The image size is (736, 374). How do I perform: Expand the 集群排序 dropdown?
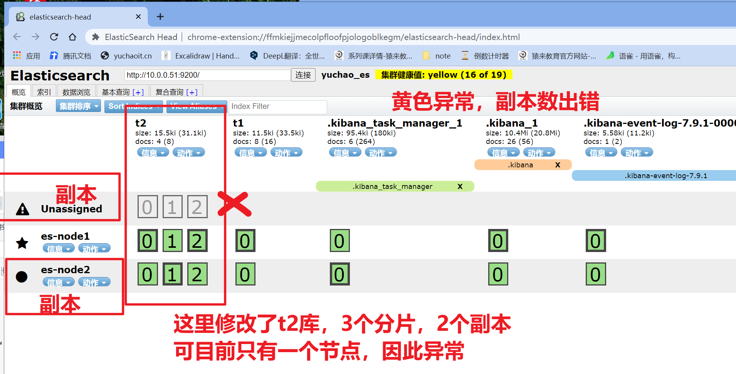click(x=78, y=106)
